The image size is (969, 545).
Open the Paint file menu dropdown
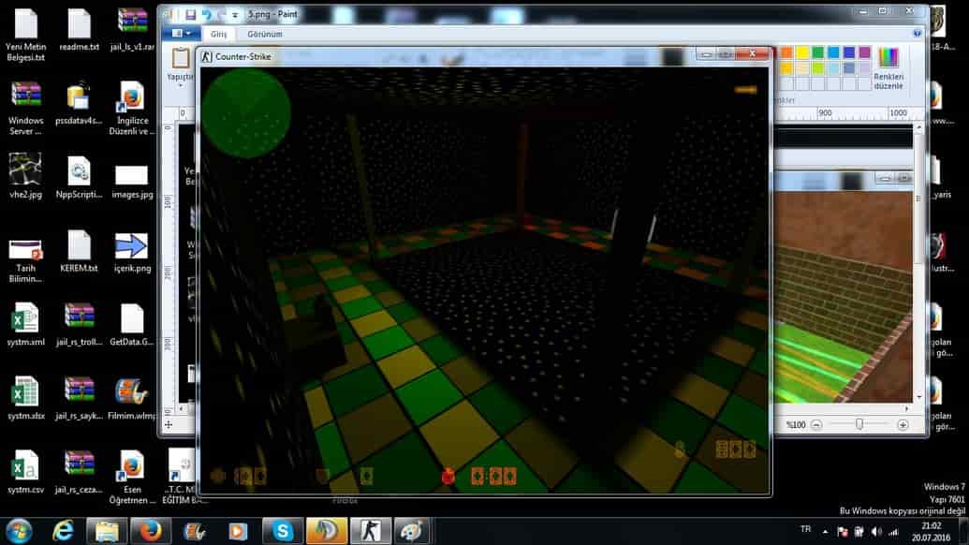coord(182,34)
